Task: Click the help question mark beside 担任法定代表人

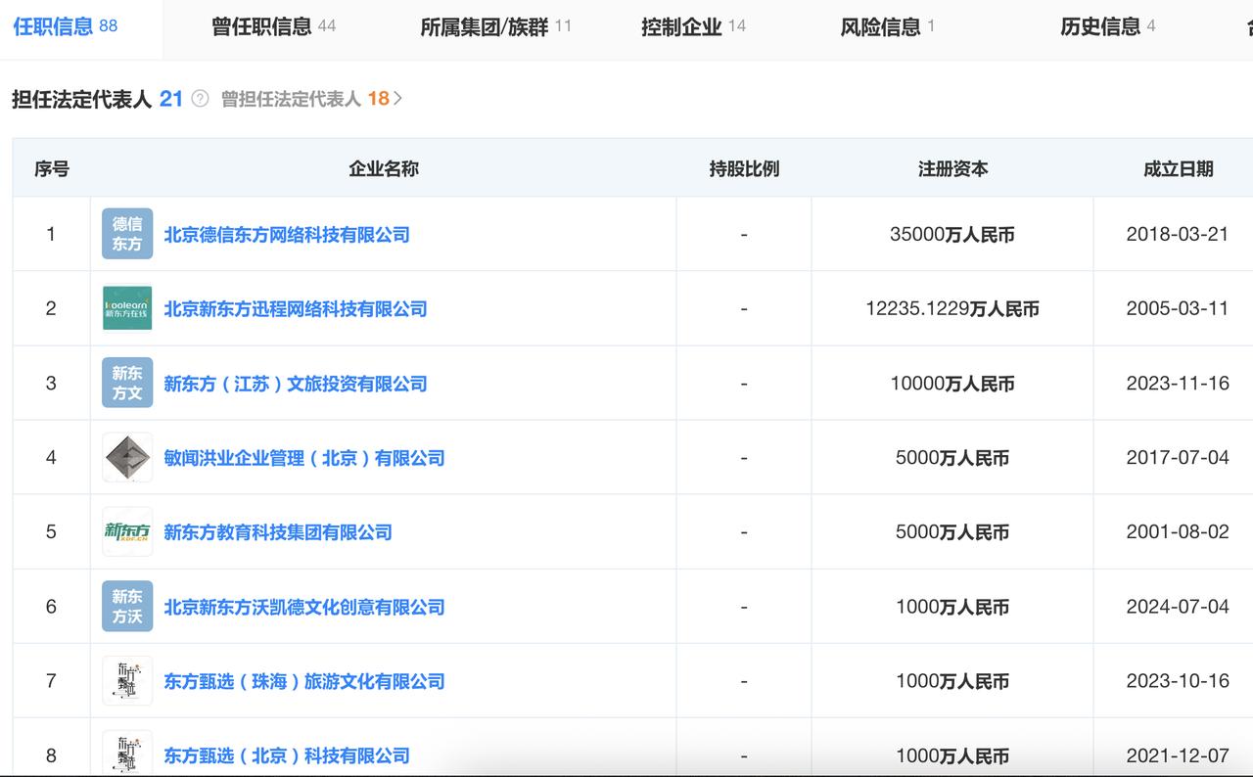Action: click(201, 99)
